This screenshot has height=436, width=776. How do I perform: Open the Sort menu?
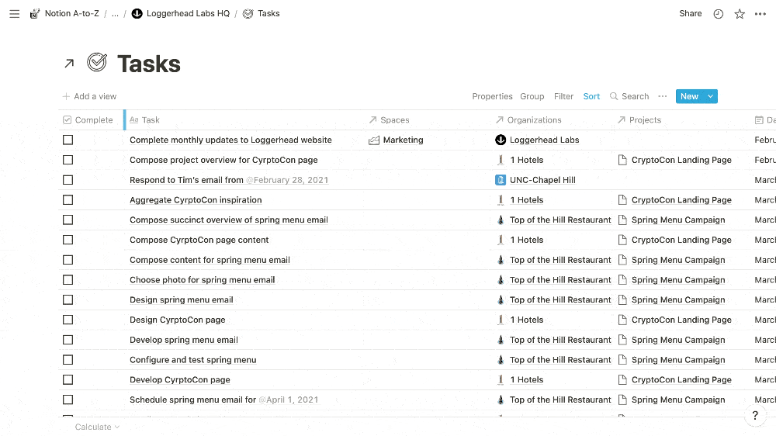click(x=591, y=96)
